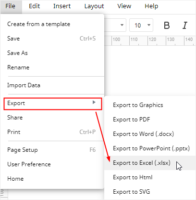Open the Layout menu

click(94, 6)
